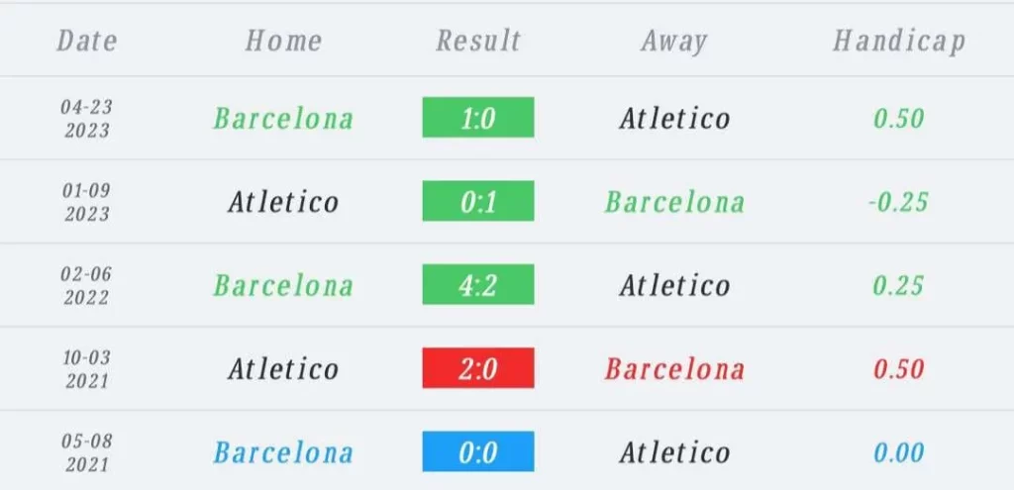1014x490 pixels.
Task: Click the Home column header
Action: pos(283,40)
